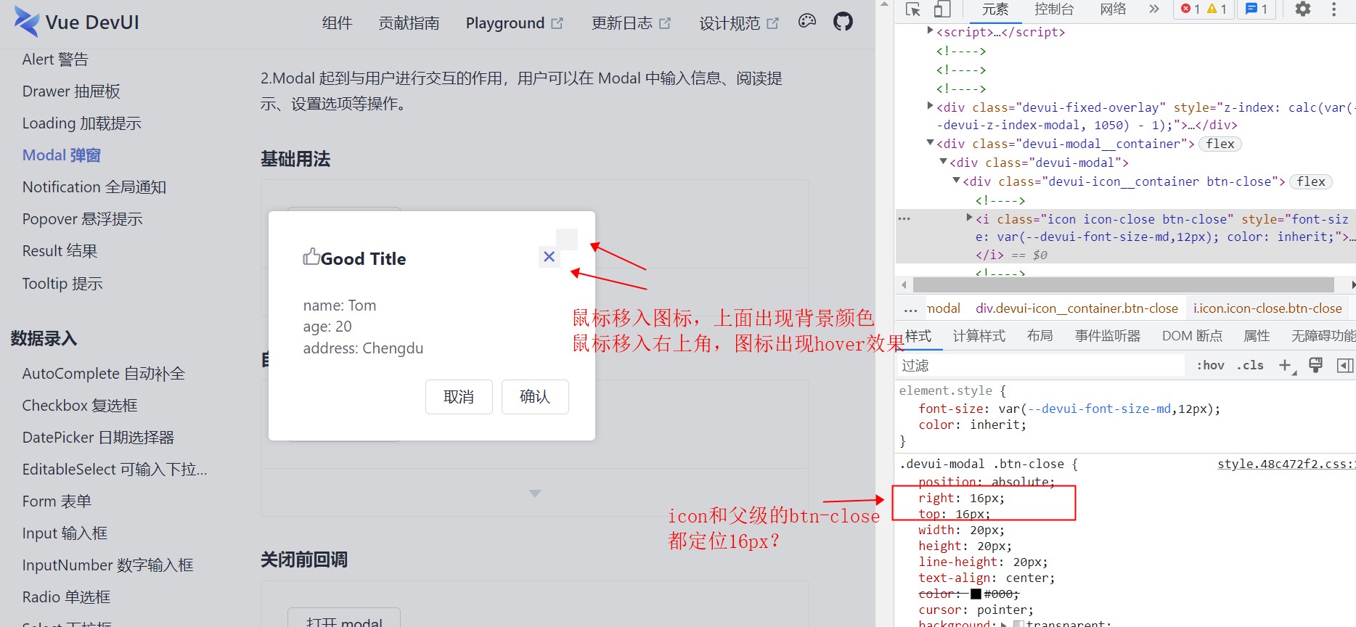The height and width of the screenshot is (627, 1356).
Task: Select i.icon.icon-close.btn-close breadcrumb
Action: point(1267,308)
